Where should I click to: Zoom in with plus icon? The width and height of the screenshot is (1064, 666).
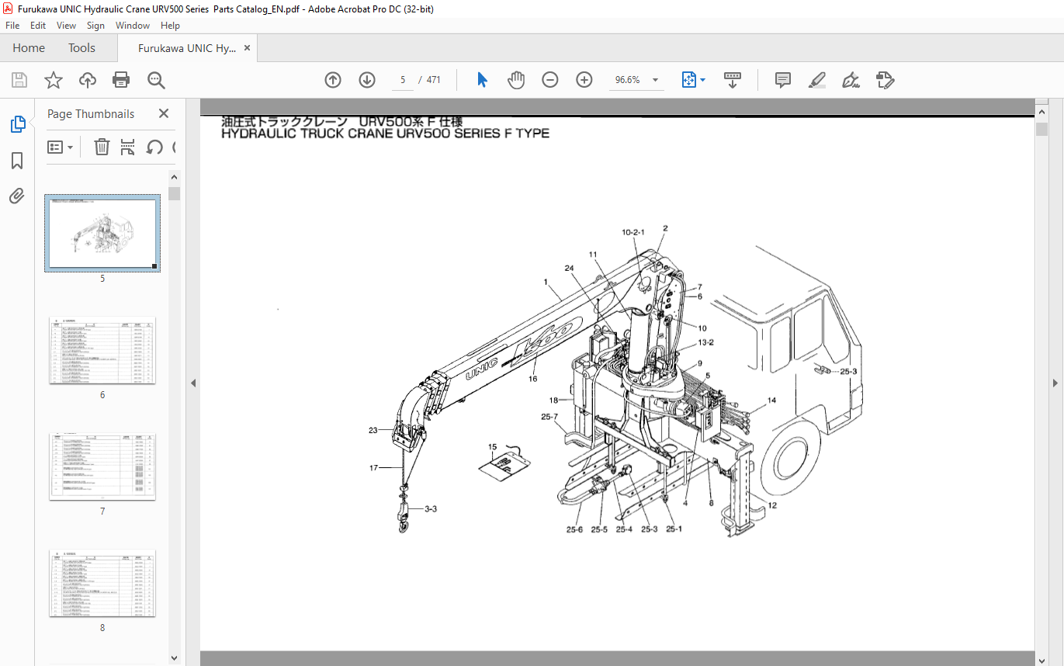pyautogui.click(x=584, y=80)
